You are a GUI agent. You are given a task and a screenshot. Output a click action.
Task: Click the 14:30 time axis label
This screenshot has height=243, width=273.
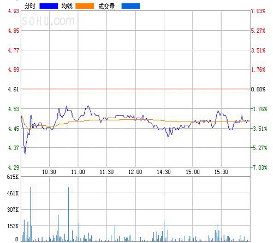point(164,172)
